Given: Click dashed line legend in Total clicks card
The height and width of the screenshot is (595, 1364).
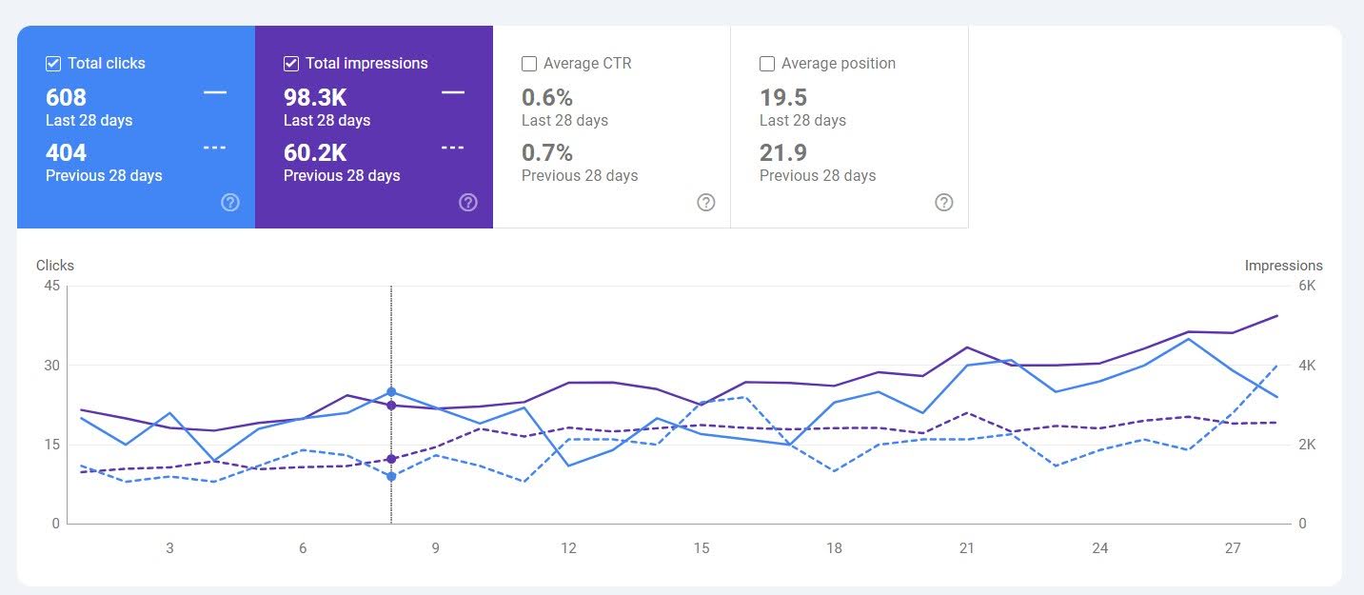Looking at the screenshot, I should (x=215, y=148).
